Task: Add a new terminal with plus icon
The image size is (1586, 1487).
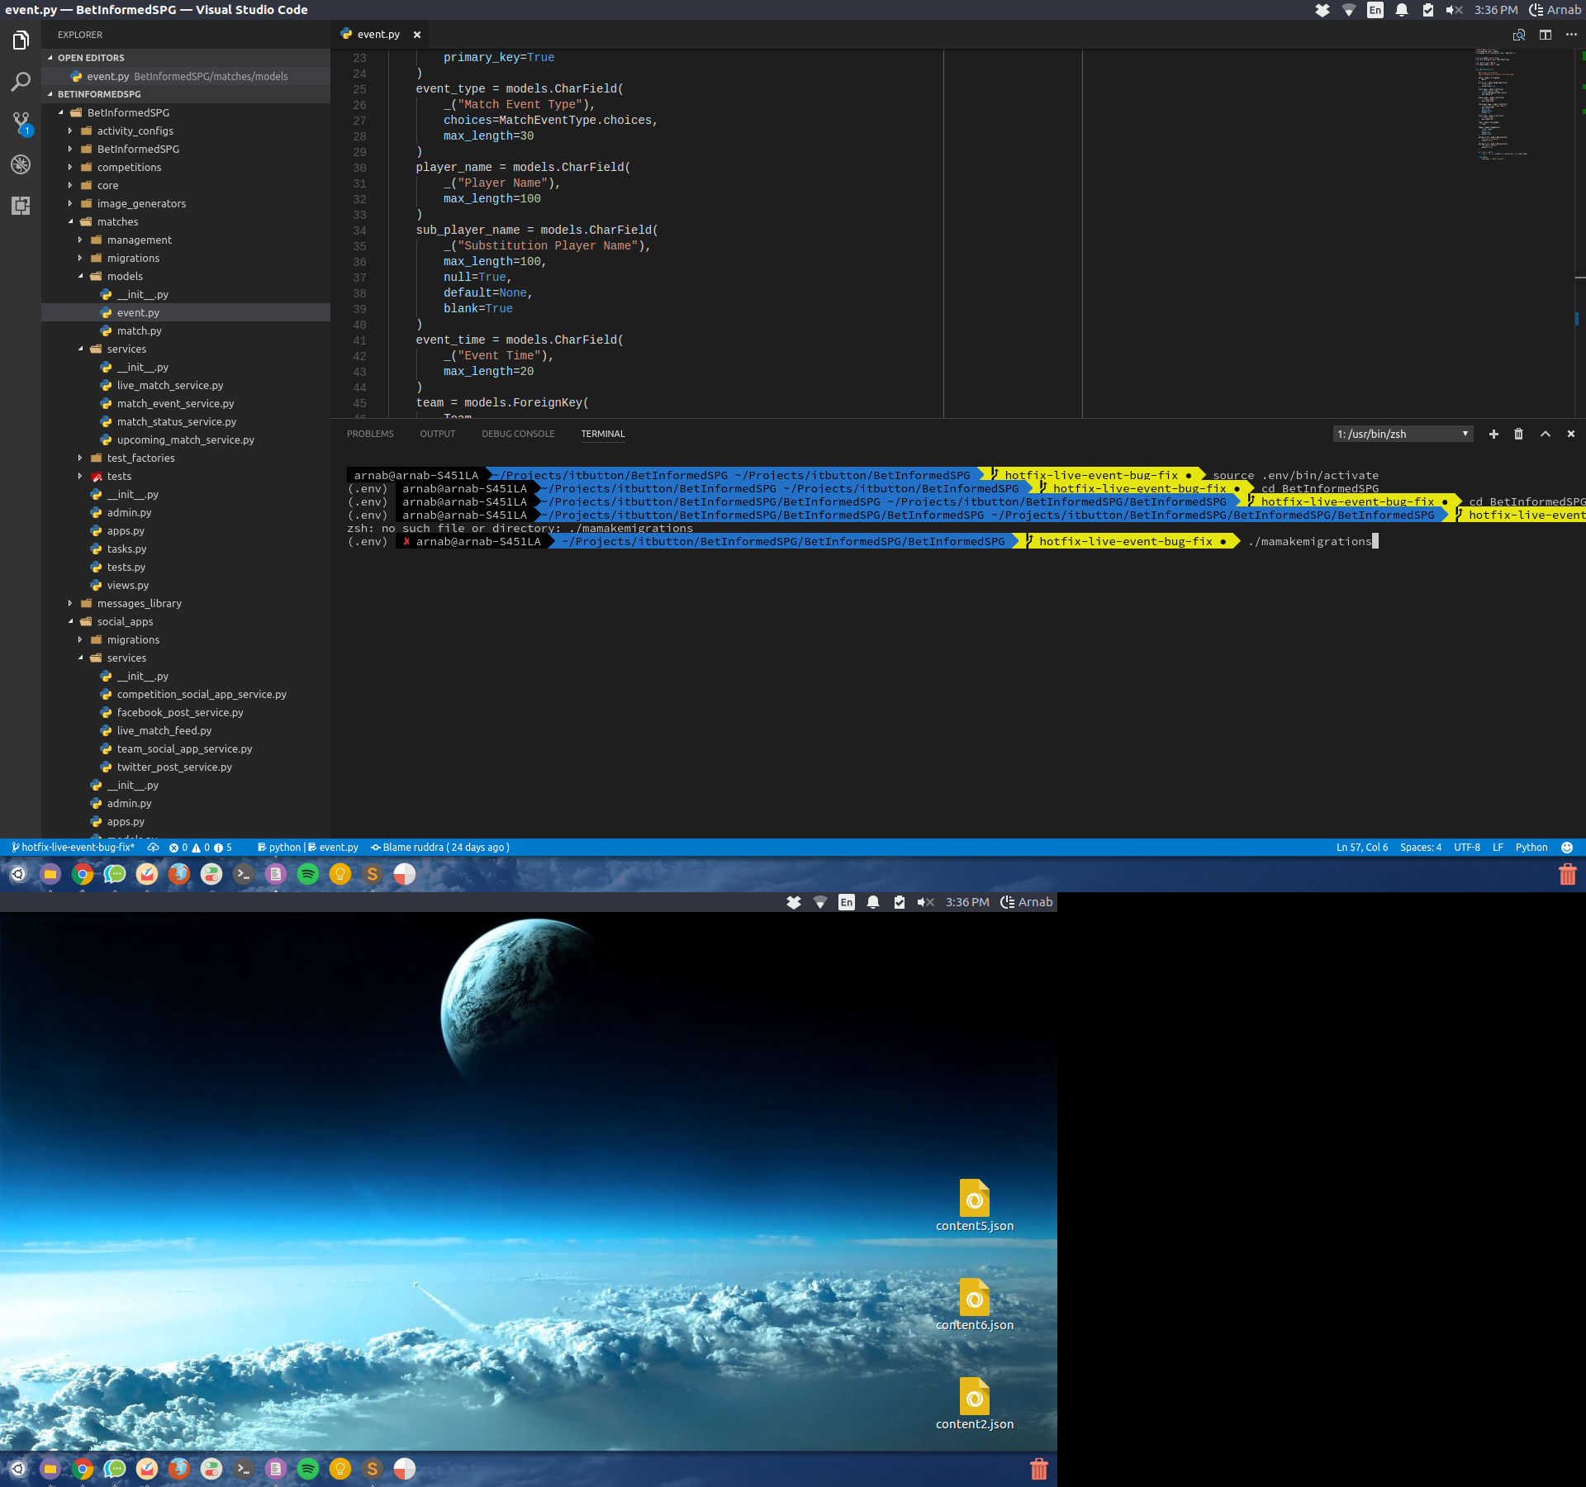Action: pos(1493,434)
